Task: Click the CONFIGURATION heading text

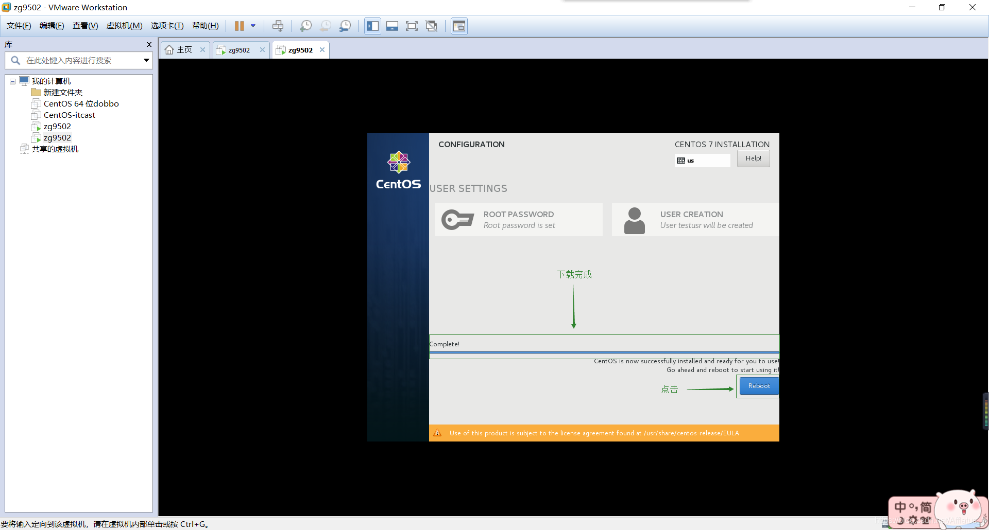Action: click(x=471, y=145)
